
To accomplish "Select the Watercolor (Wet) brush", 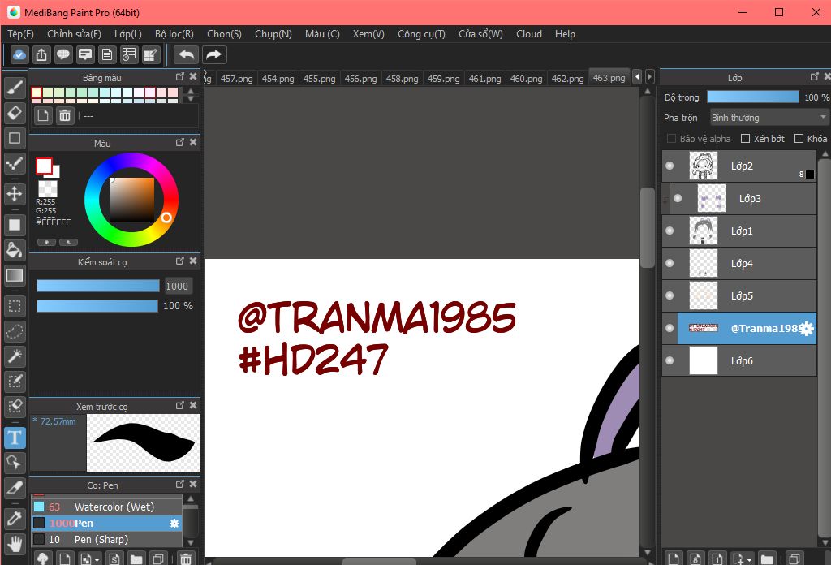I will 106,507.
